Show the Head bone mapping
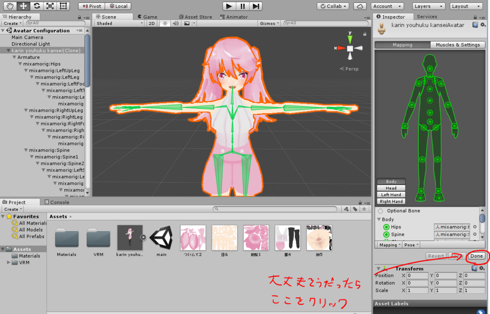The height and width of the screenshot is (314, 490). 391,188
